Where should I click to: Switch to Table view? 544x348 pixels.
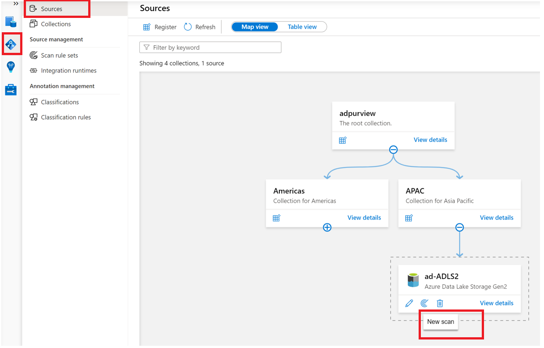tap(302, 27)
